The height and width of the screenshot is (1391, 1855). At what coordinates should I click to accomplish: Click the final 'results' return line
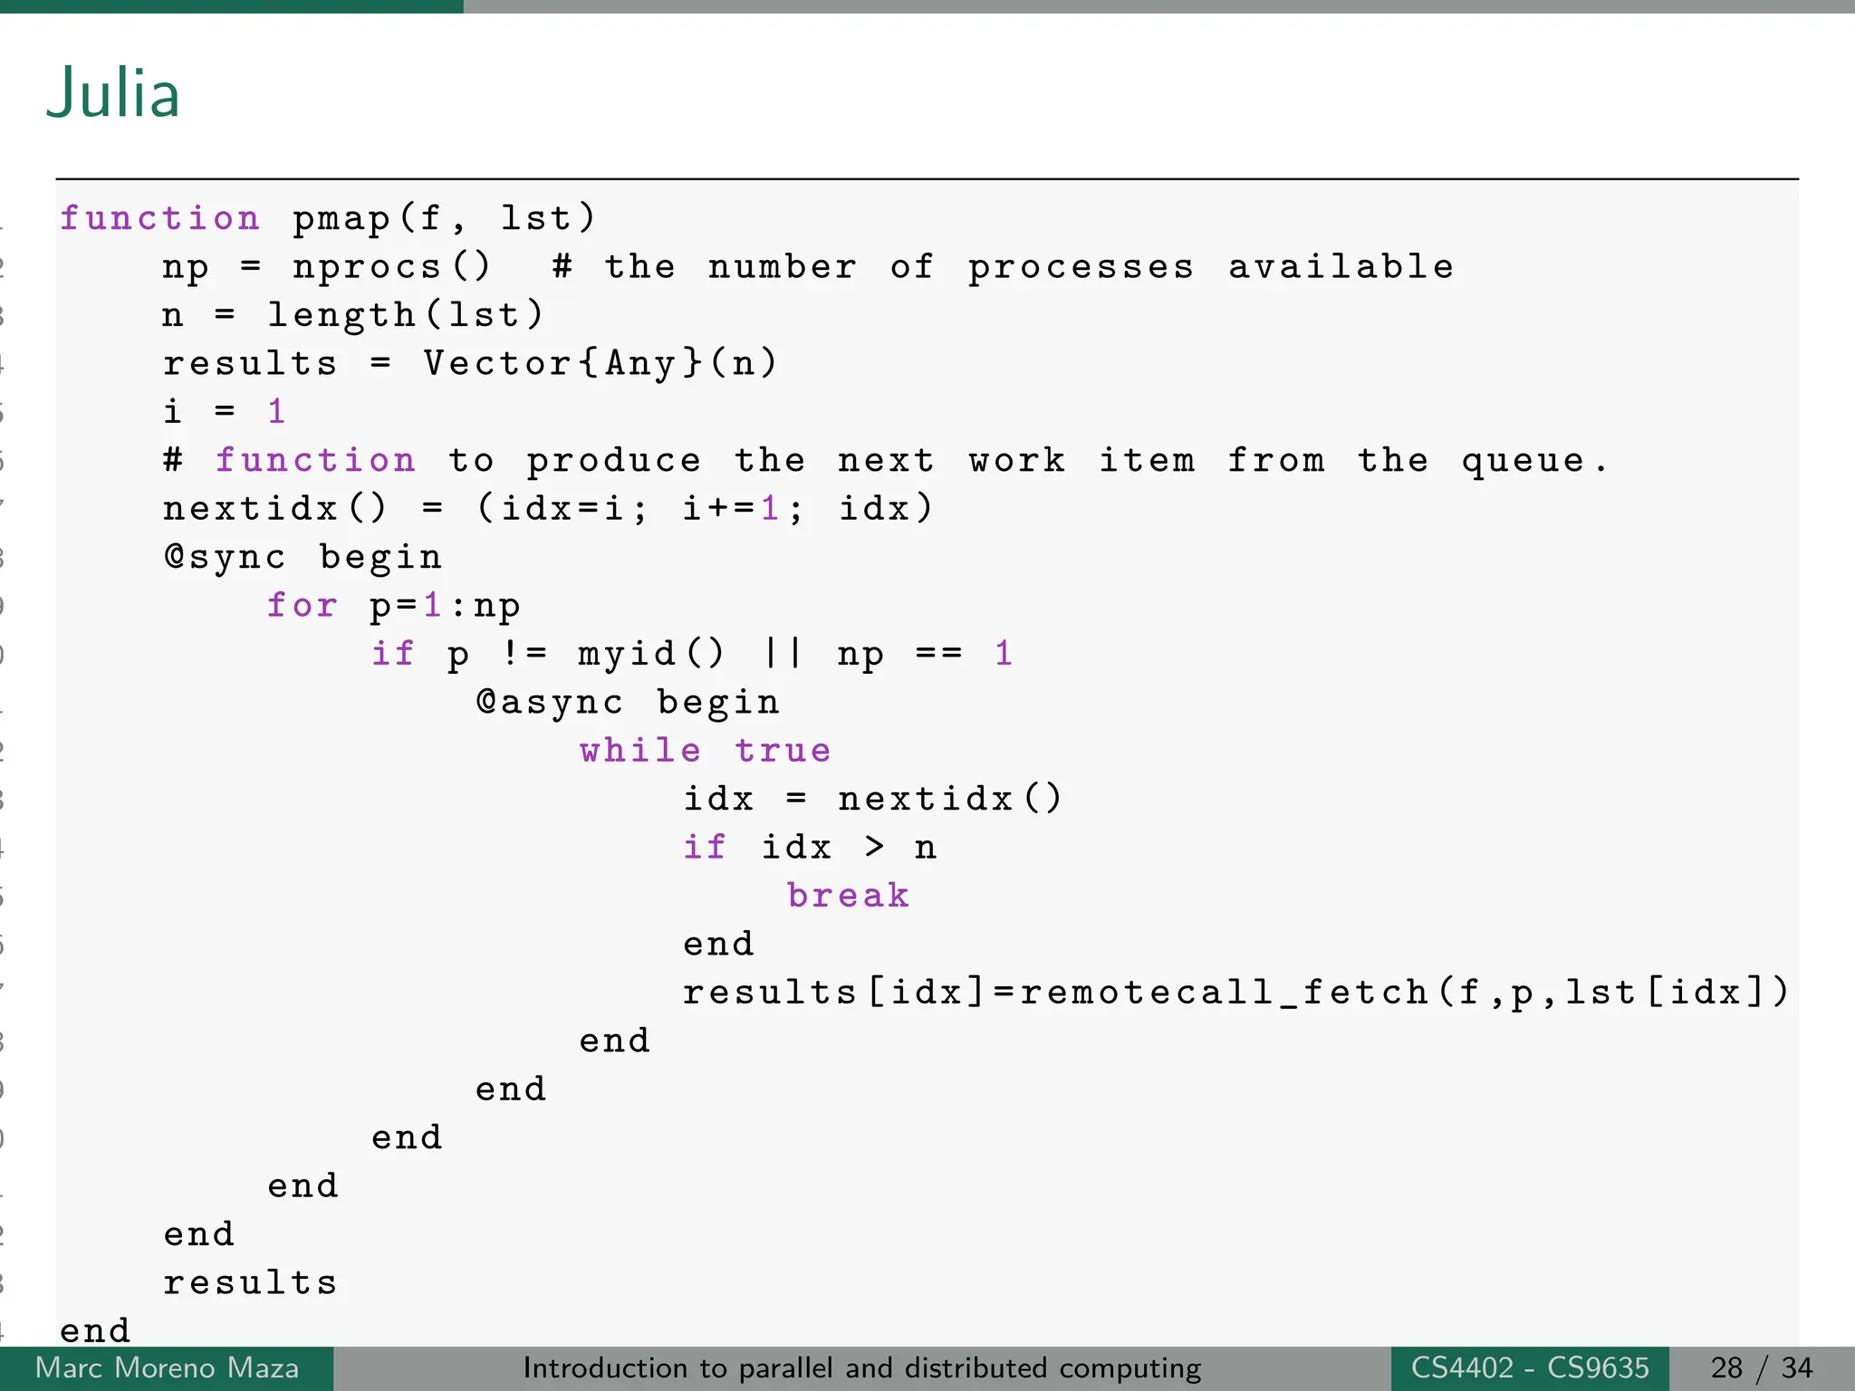tap(251, 1282)
